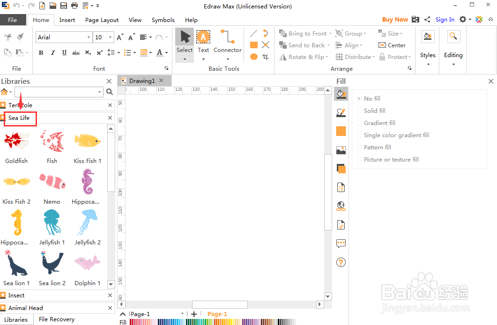
Task: Open the Help tab
Action: [x=191, y=20]
